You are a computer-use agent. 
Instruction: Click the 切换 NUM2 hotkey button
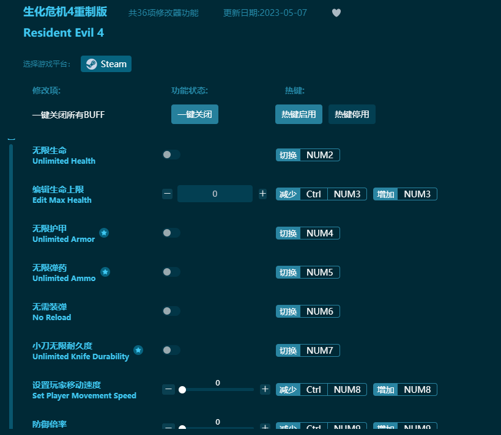pos(308,155)
